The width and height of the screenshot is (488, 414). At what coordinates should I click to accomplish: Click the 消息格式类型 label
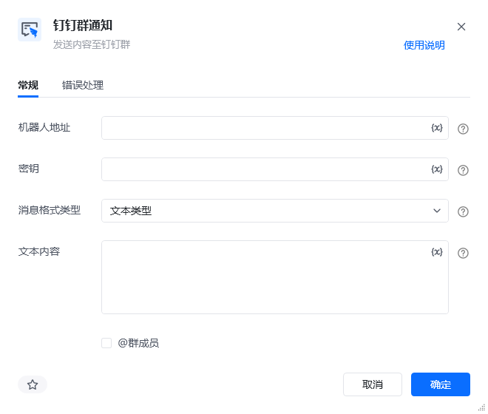pos(50,210)
